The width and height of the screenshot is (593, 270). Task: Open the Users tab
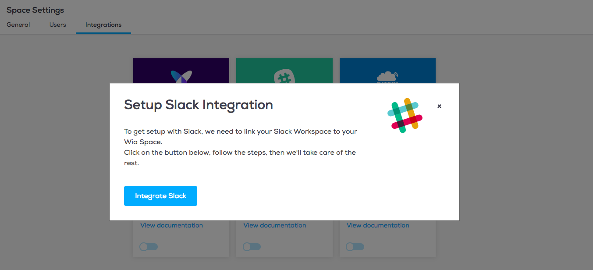pos(58,25)
